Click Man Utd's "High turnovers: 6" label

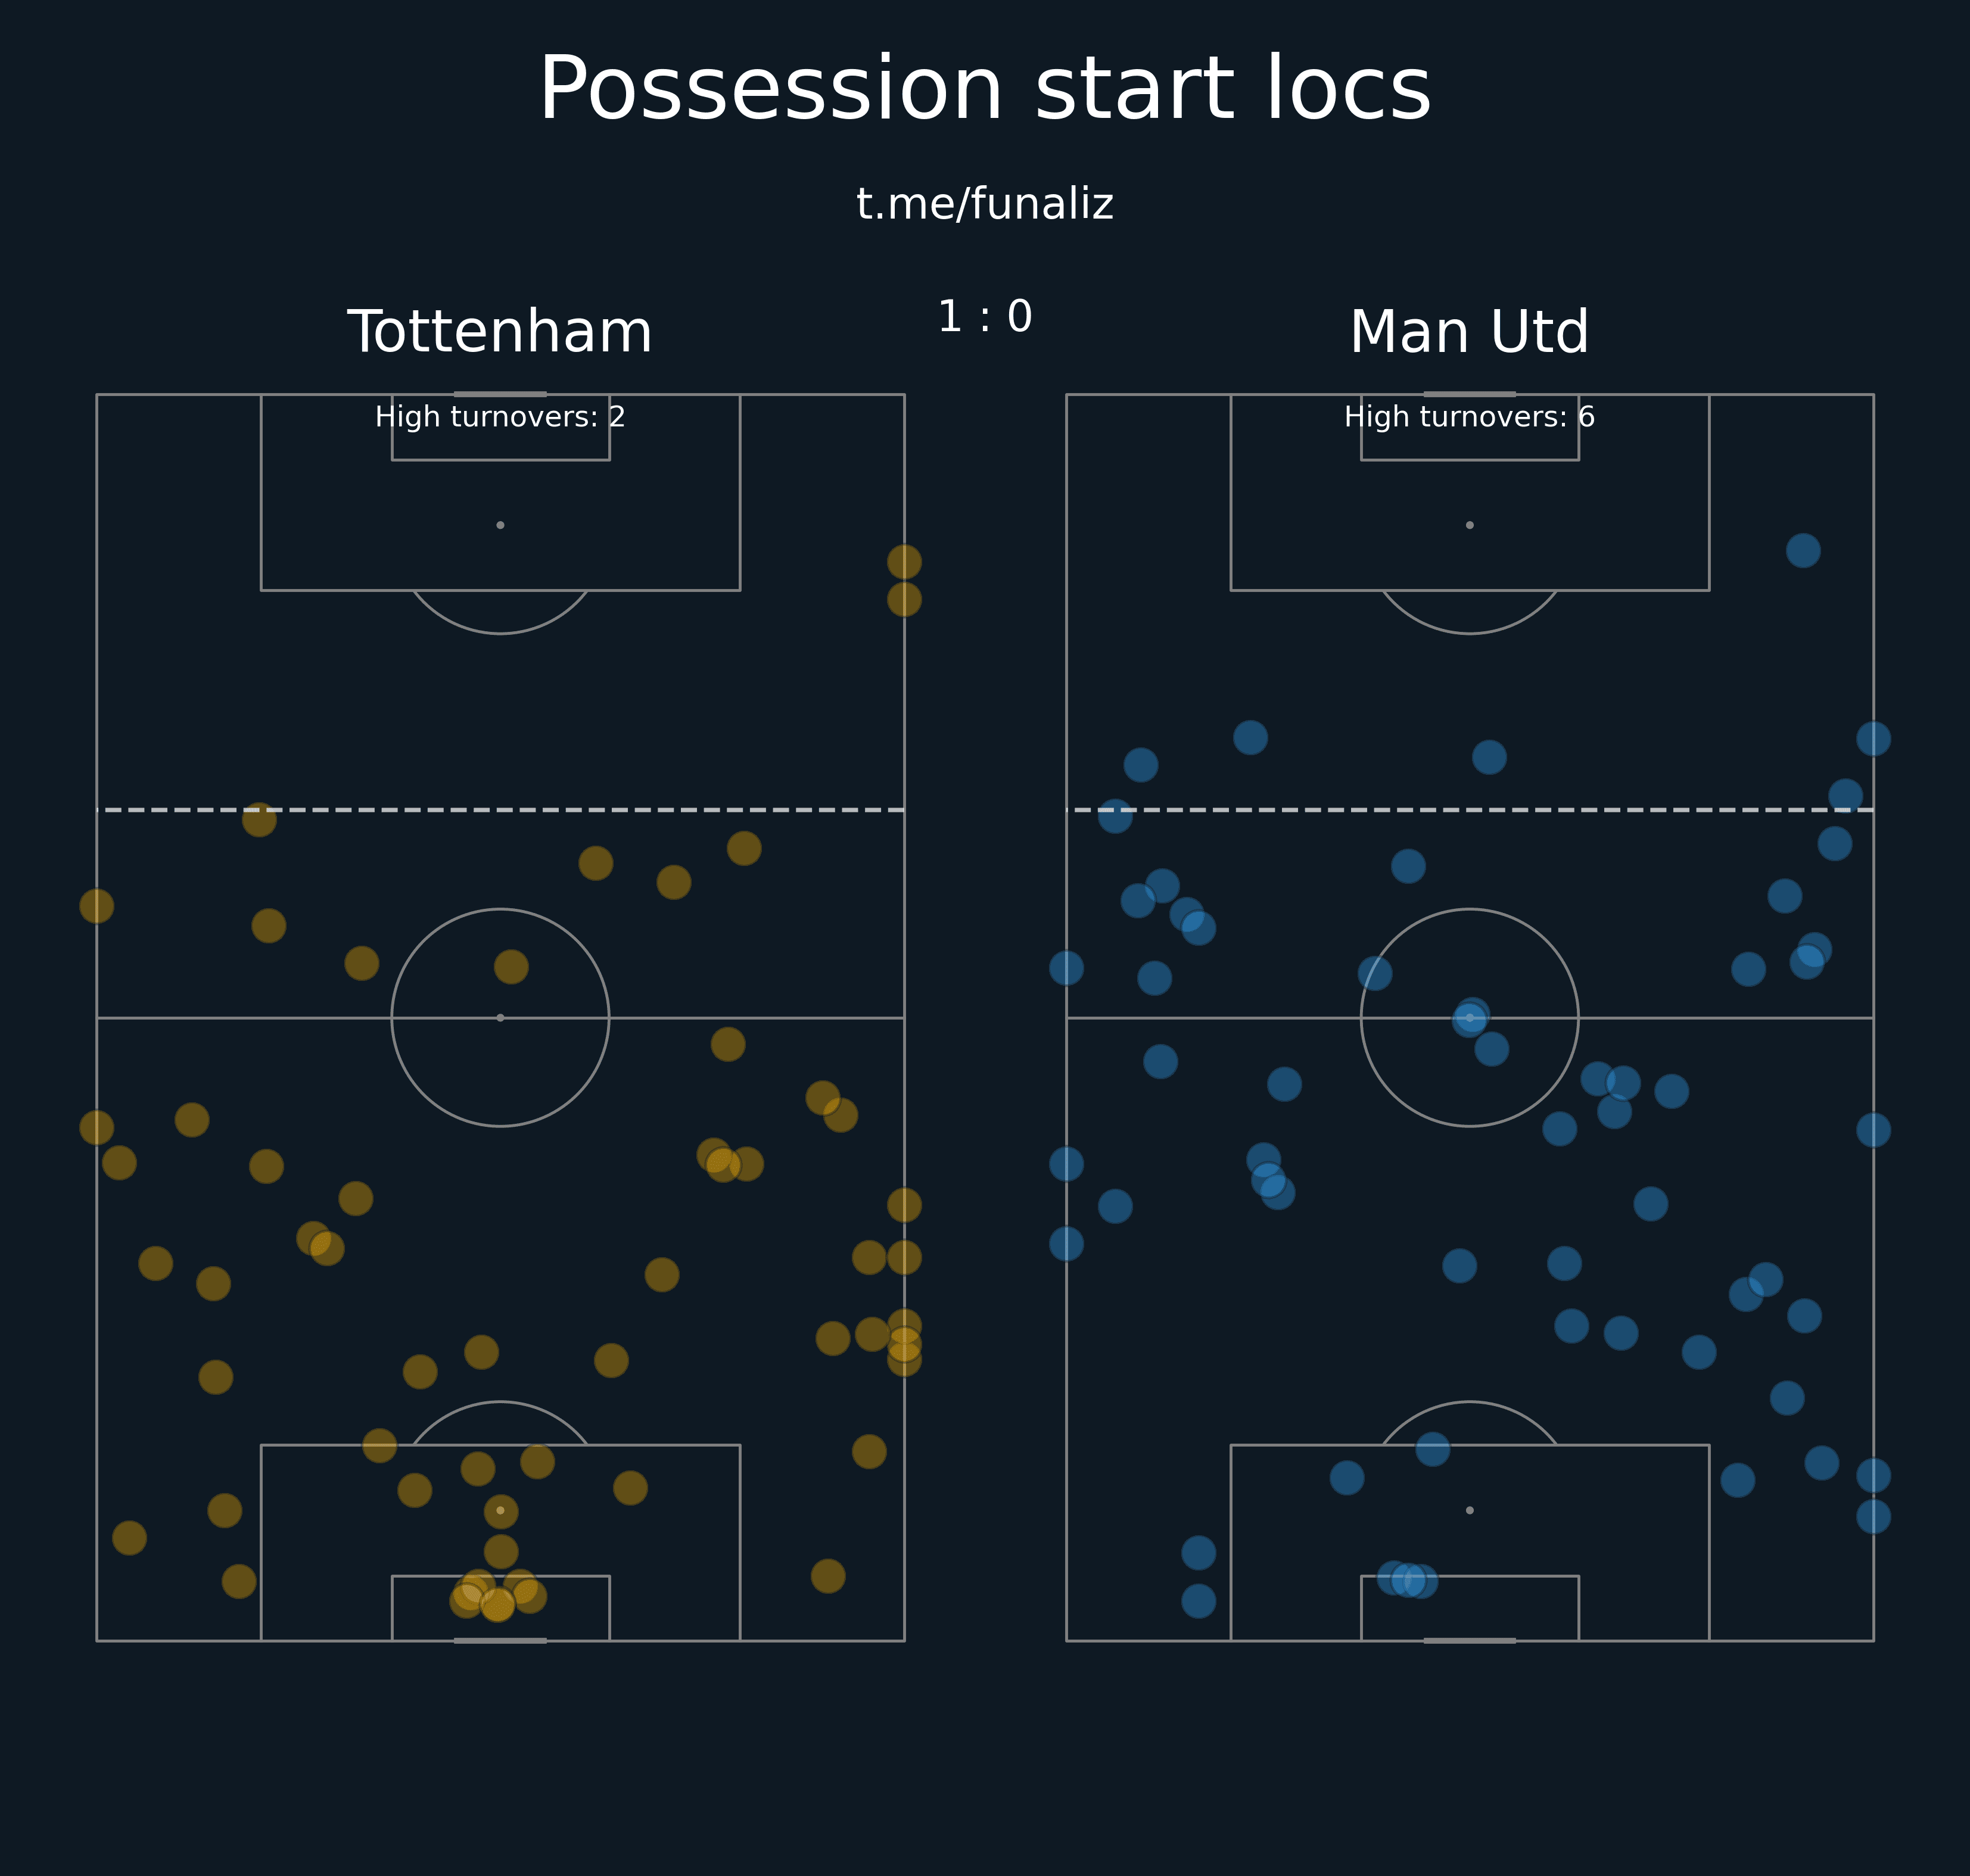tap(1469, 417)
